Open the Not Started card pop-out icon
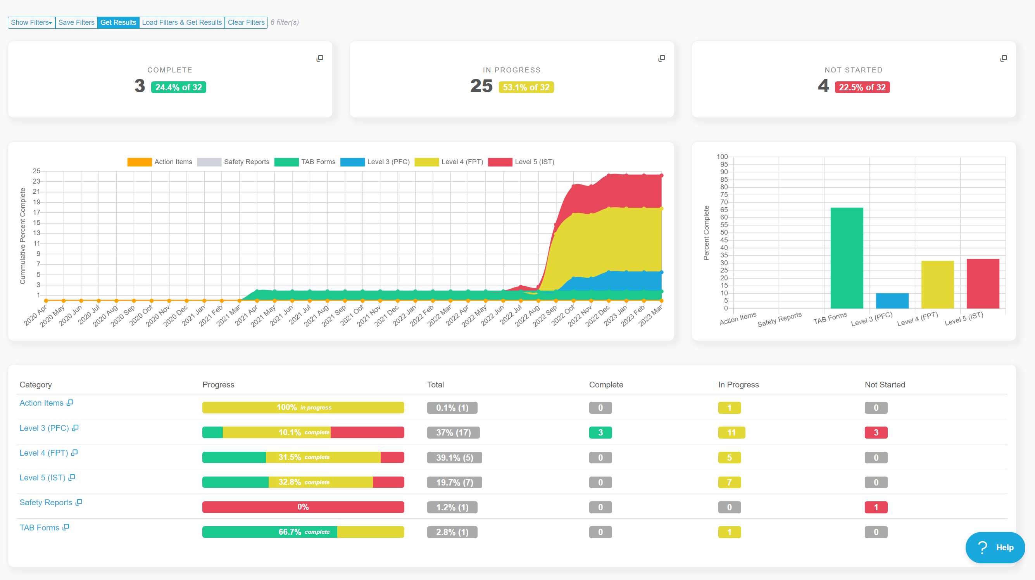Screen dimensions: 1035x580 (x=1003, y=58)
